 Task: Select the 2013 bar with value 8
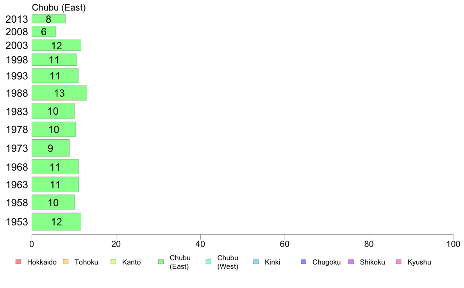pyautogui.click(x=48, y=19)
